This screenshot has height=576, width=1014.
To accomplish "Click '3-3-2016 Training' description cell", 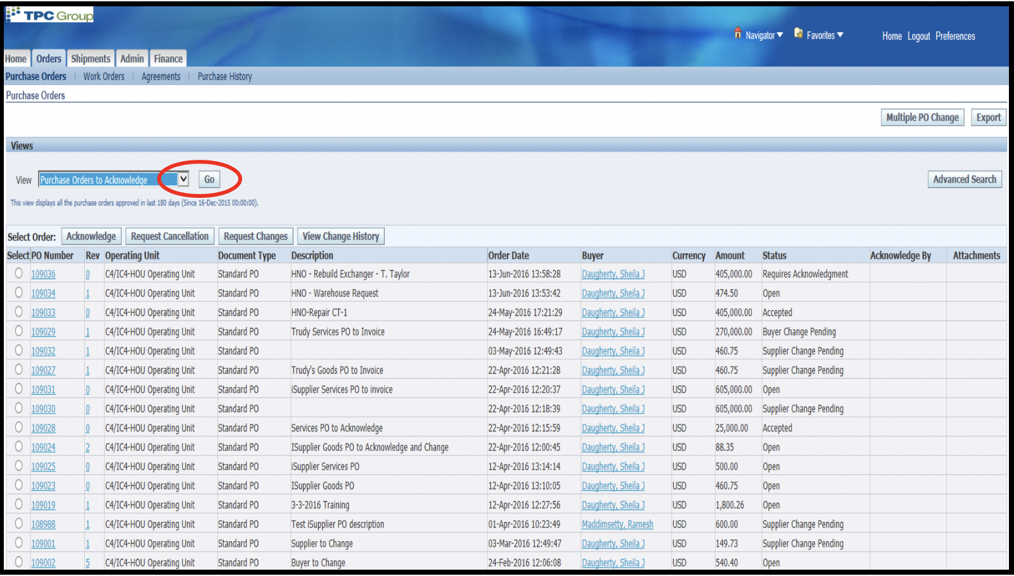I will tap(320, 505).
